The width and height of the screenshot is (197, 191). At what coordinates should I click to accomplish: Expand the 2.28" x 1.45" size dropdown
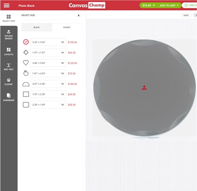click(48, 105)
